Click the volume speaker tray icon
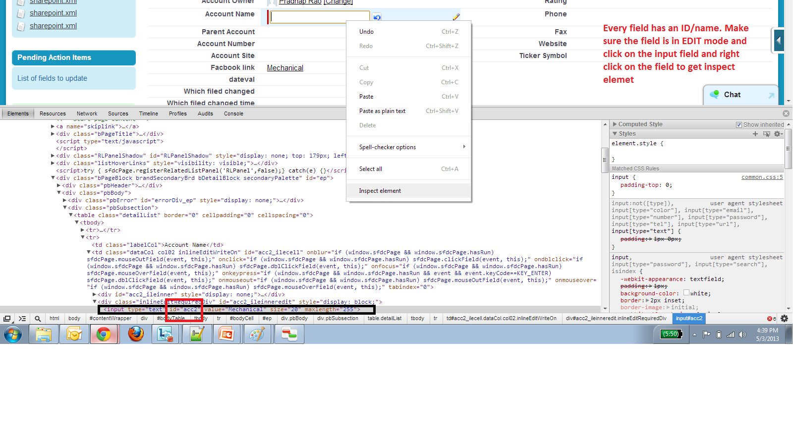The width and height of the screenshot is (793, 446). point(742,334)
